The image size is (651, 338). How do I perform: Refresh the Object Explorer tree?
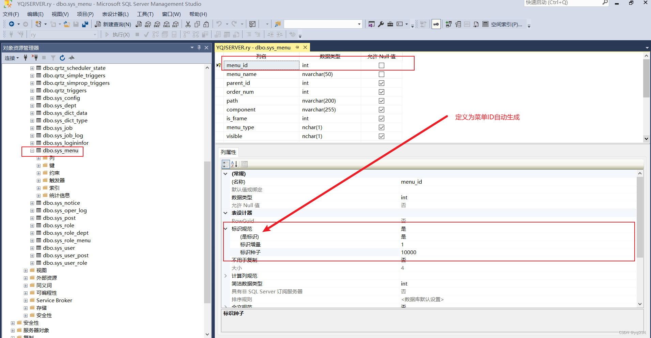click(62, 58)
